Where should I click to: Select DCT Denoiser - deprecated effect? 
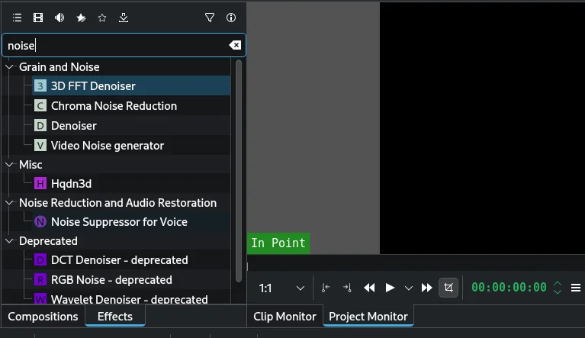pyautogui.click(x=131, y=260)
